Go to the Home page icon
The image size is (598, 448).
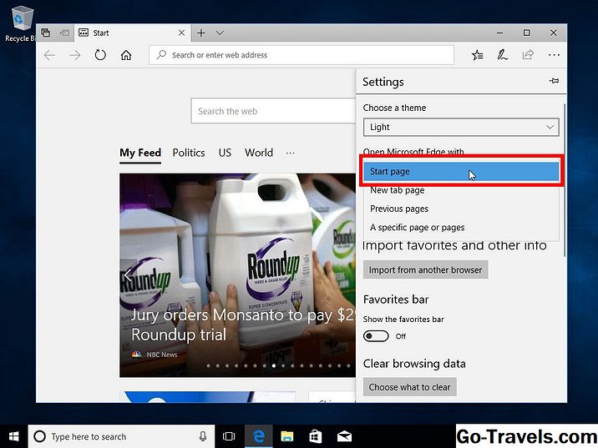[x=126, y=55]
